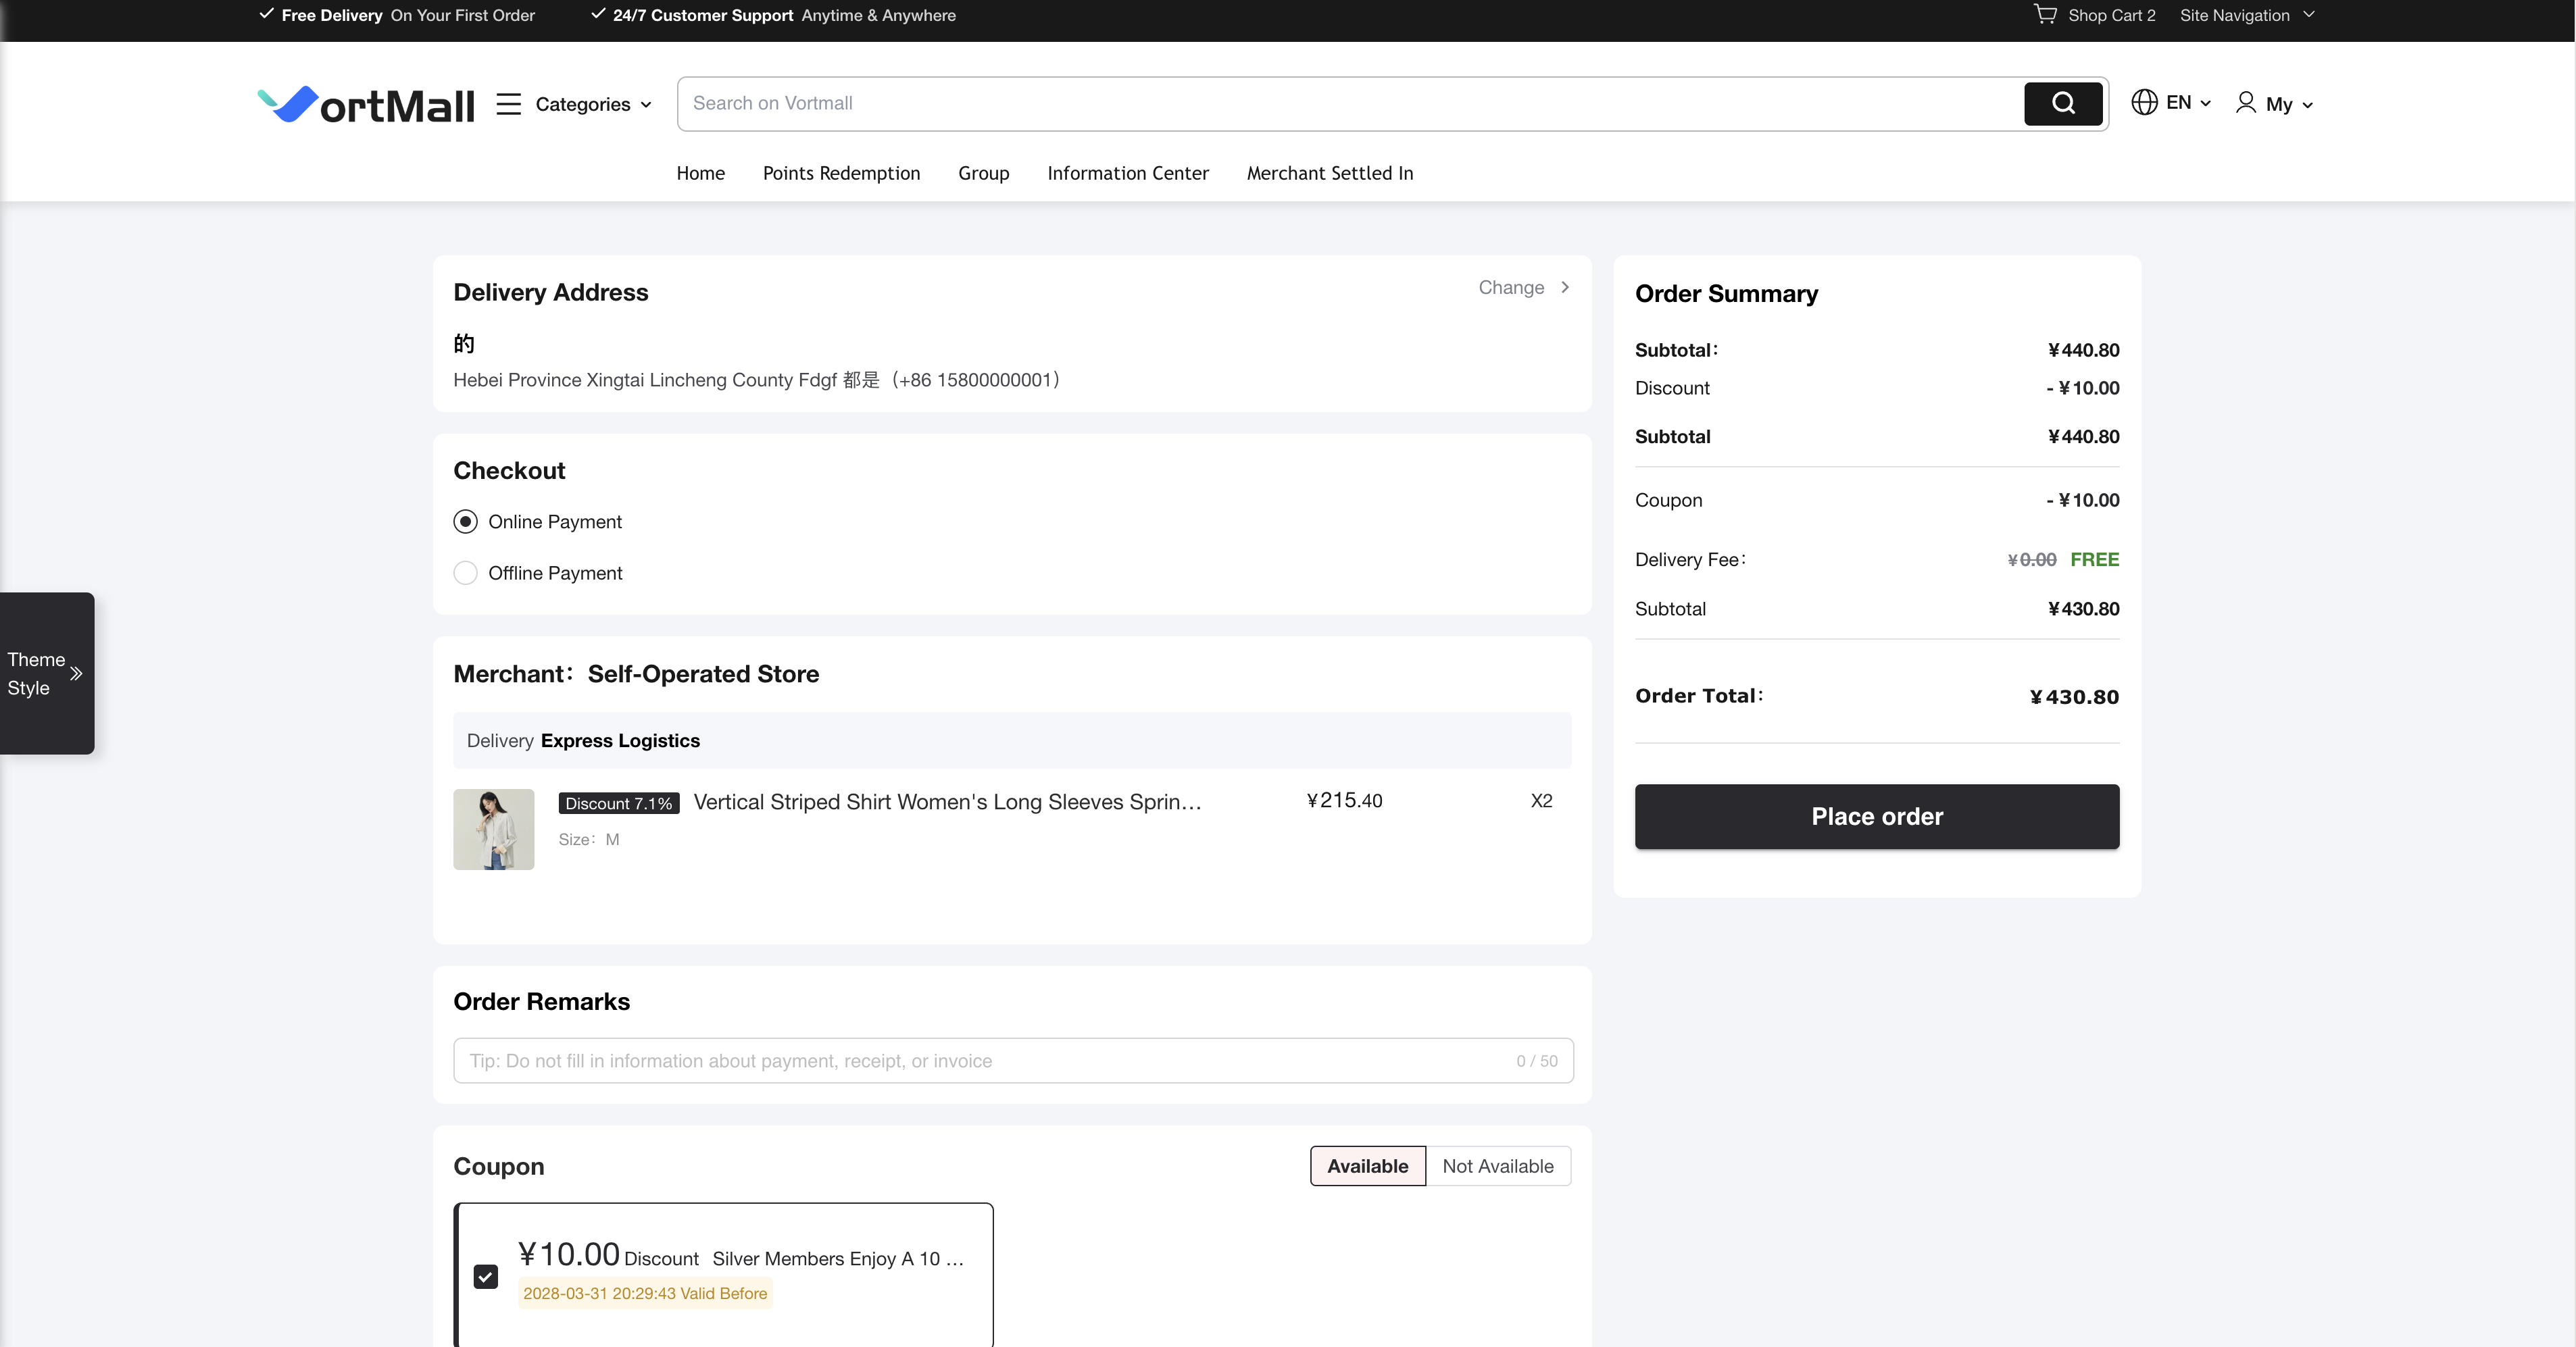
Task: Click the Change address chevron arrow
Action: click(1565, 287)
